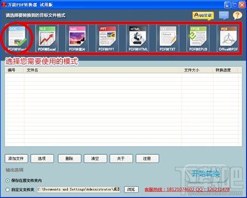Click the custom output folder path field
The image size is (247, 198).
click(79, 189)
